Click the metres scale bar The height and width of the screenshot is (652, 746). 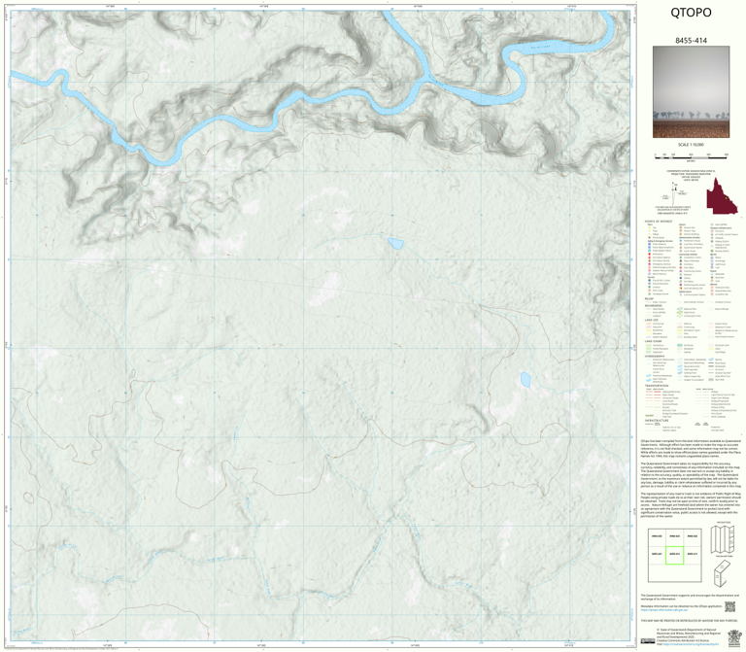691,156
